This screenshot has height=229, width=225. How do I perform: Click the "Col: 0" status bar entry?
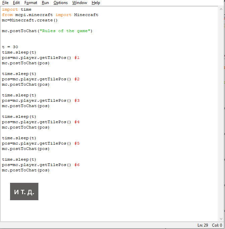point(217,225)
